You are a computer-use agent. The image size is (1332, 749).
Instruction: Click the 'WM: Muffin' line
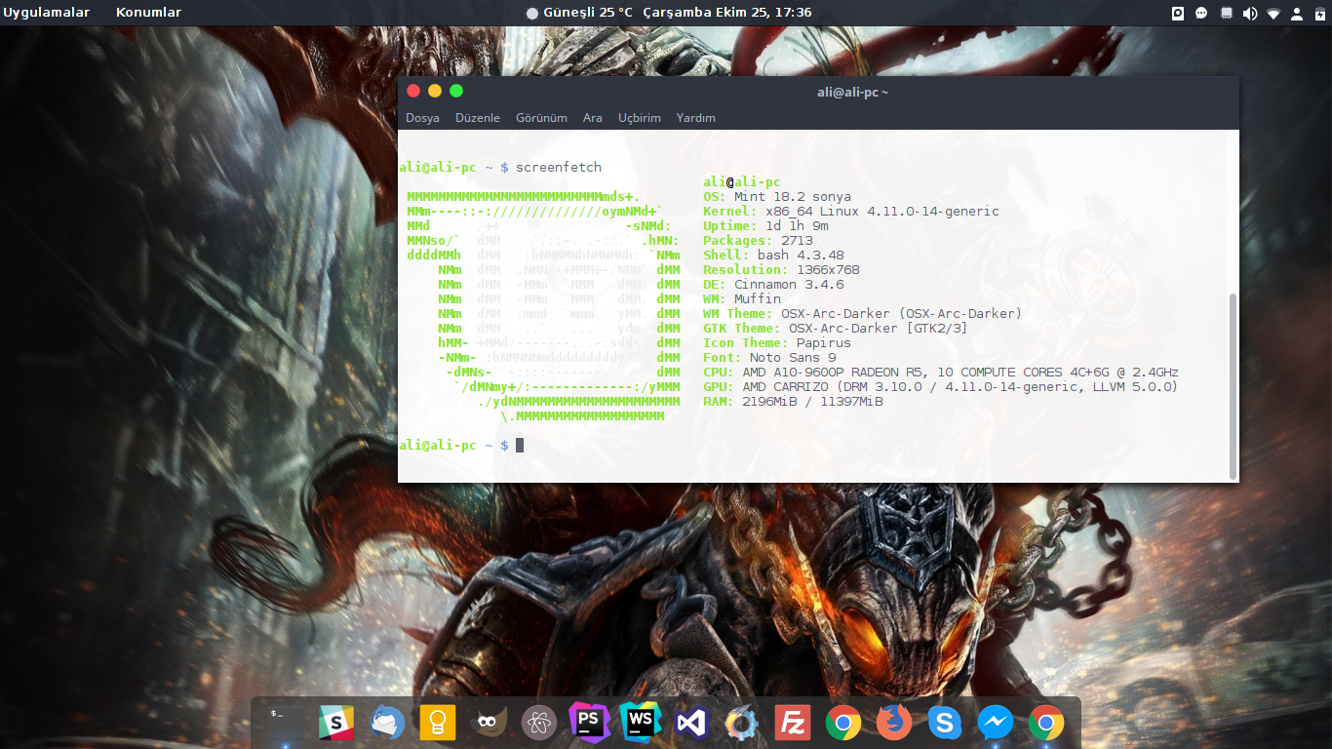click(x=742, y=299)
